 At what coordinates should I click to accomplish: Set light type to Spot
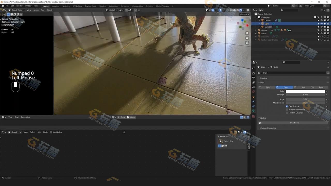pos(302,87)
